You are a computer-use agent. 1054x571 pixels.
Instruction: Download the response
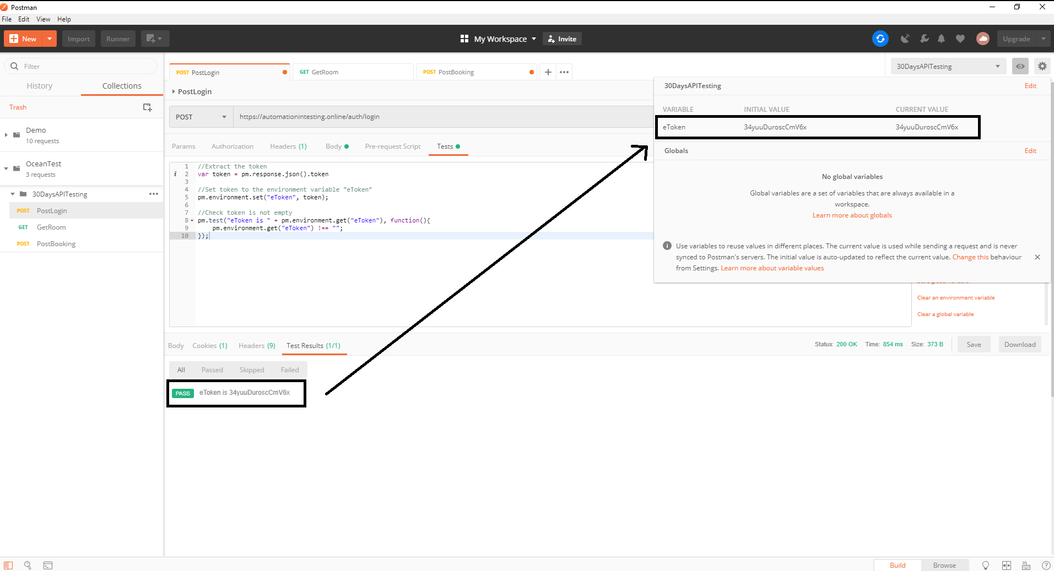(x=1020, y=345)
